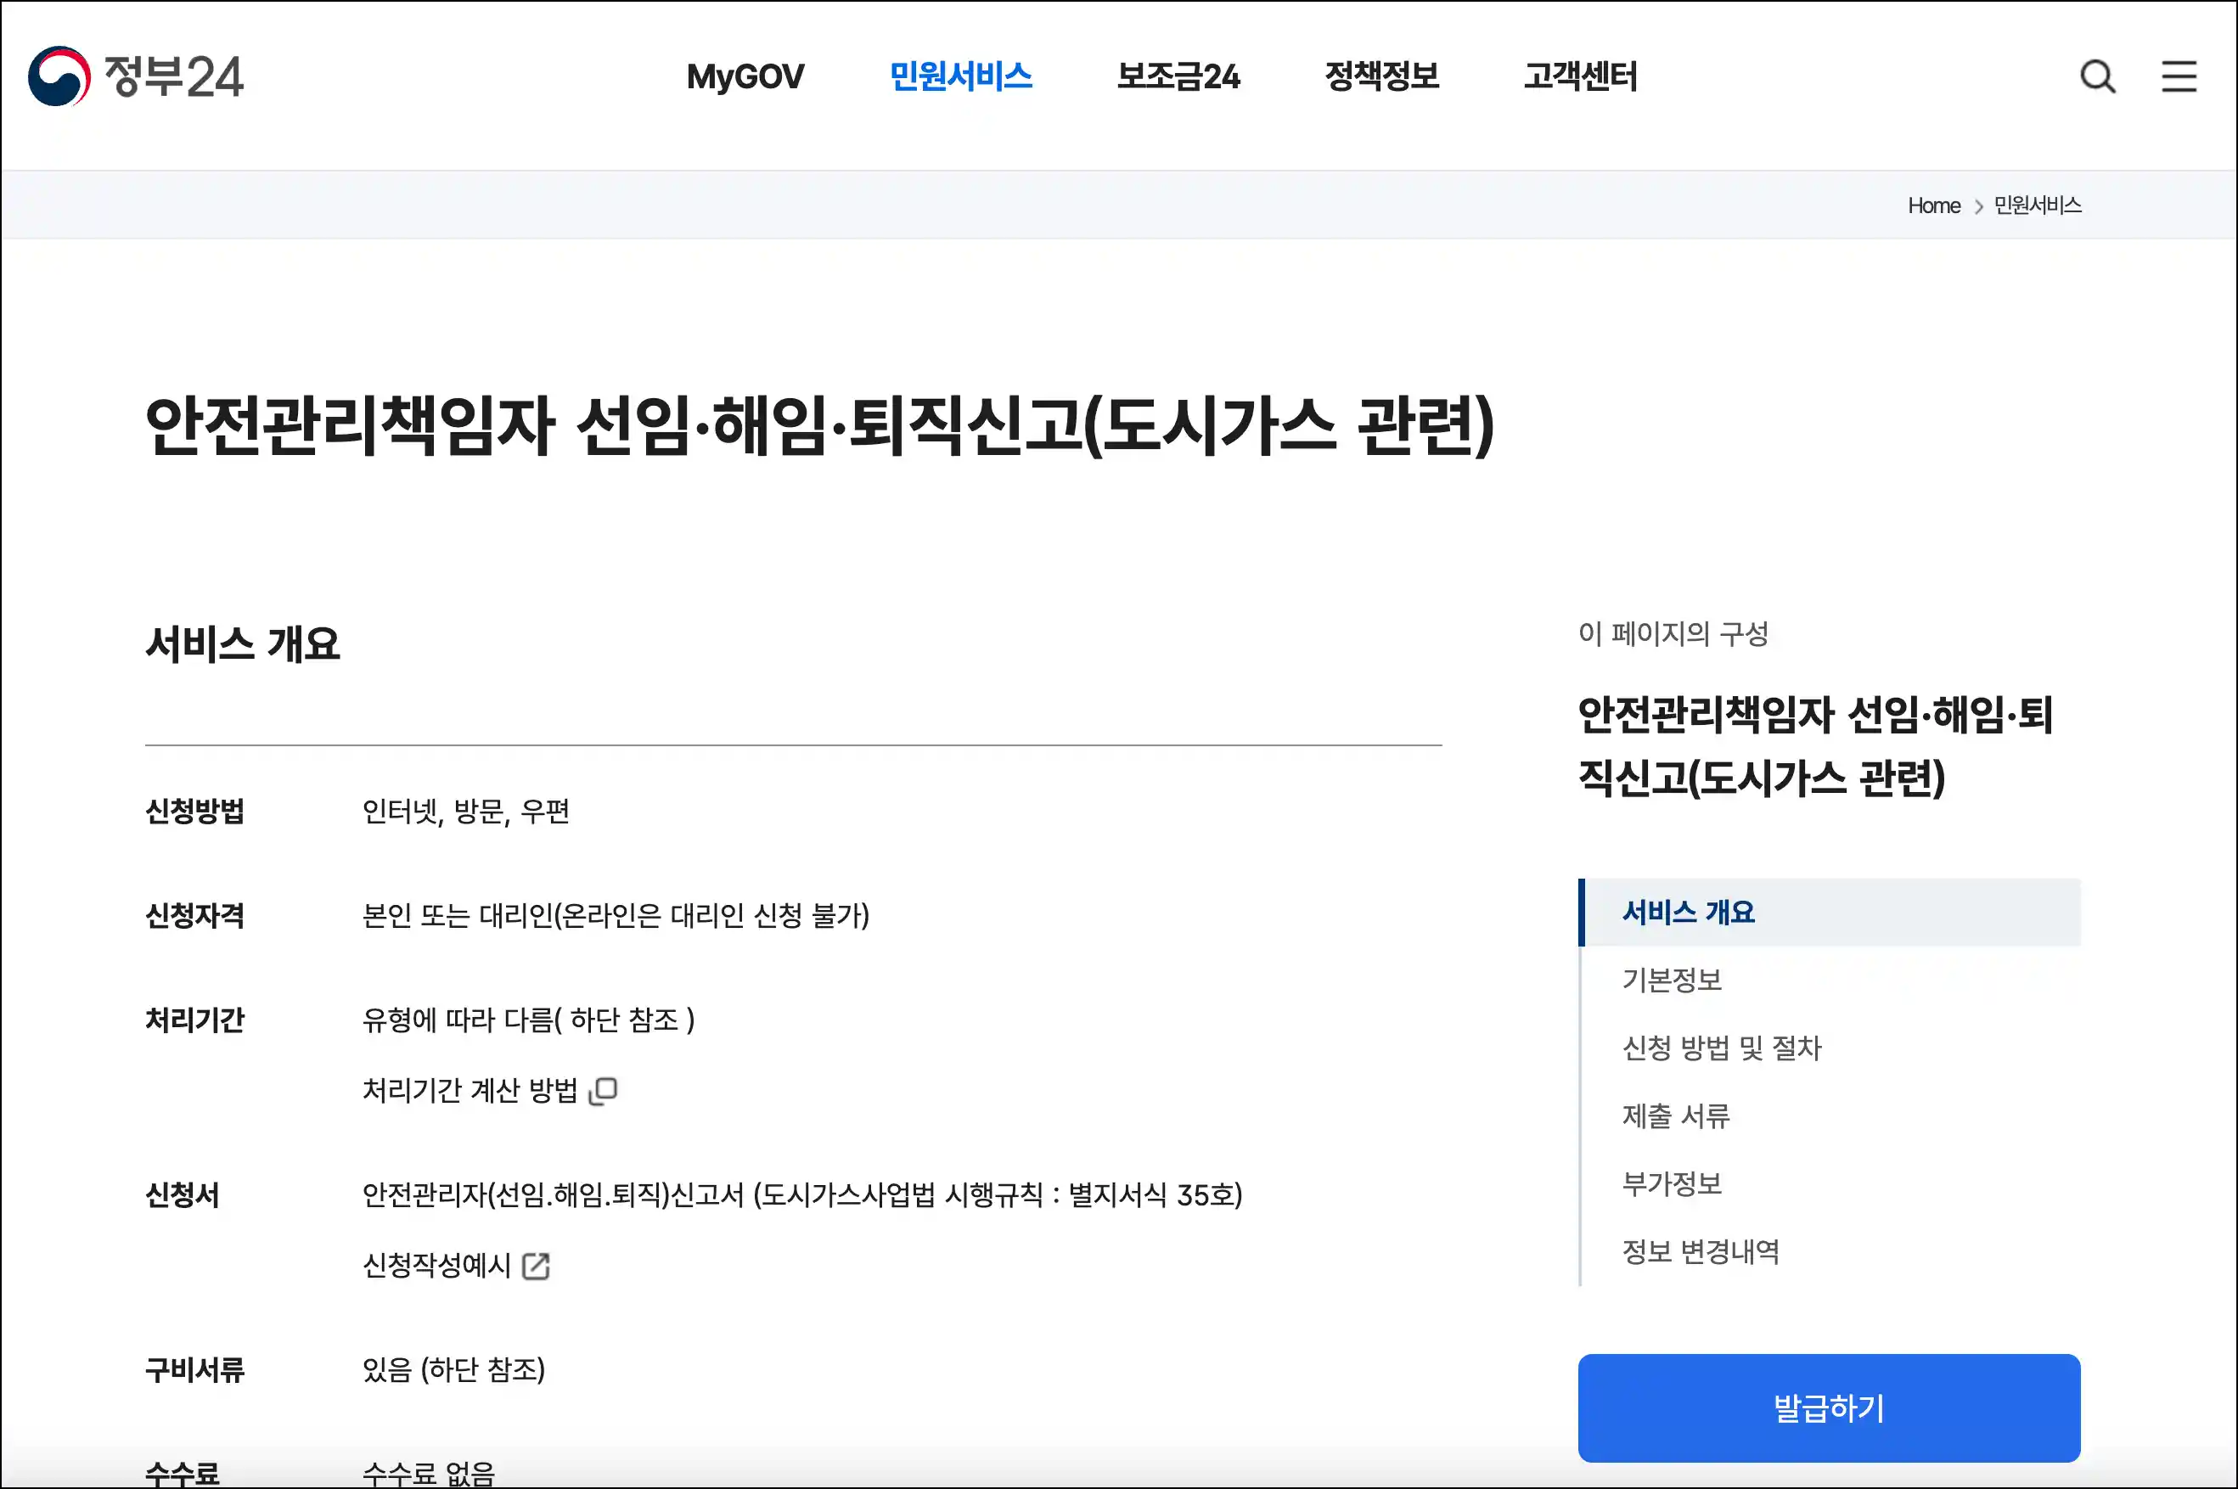
Task: Click the text 인터넷, 방문, 우편
Action: 465,812
